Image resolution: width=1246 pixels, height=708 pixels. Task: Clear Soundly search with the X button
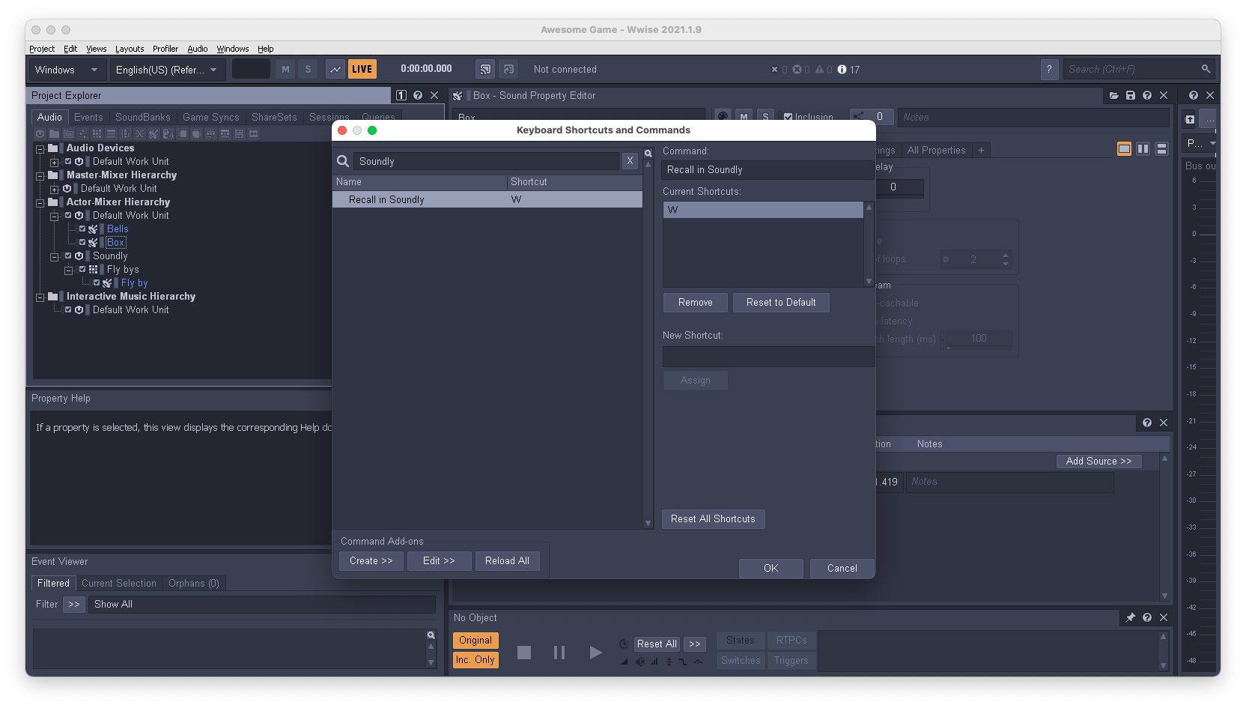630,161
